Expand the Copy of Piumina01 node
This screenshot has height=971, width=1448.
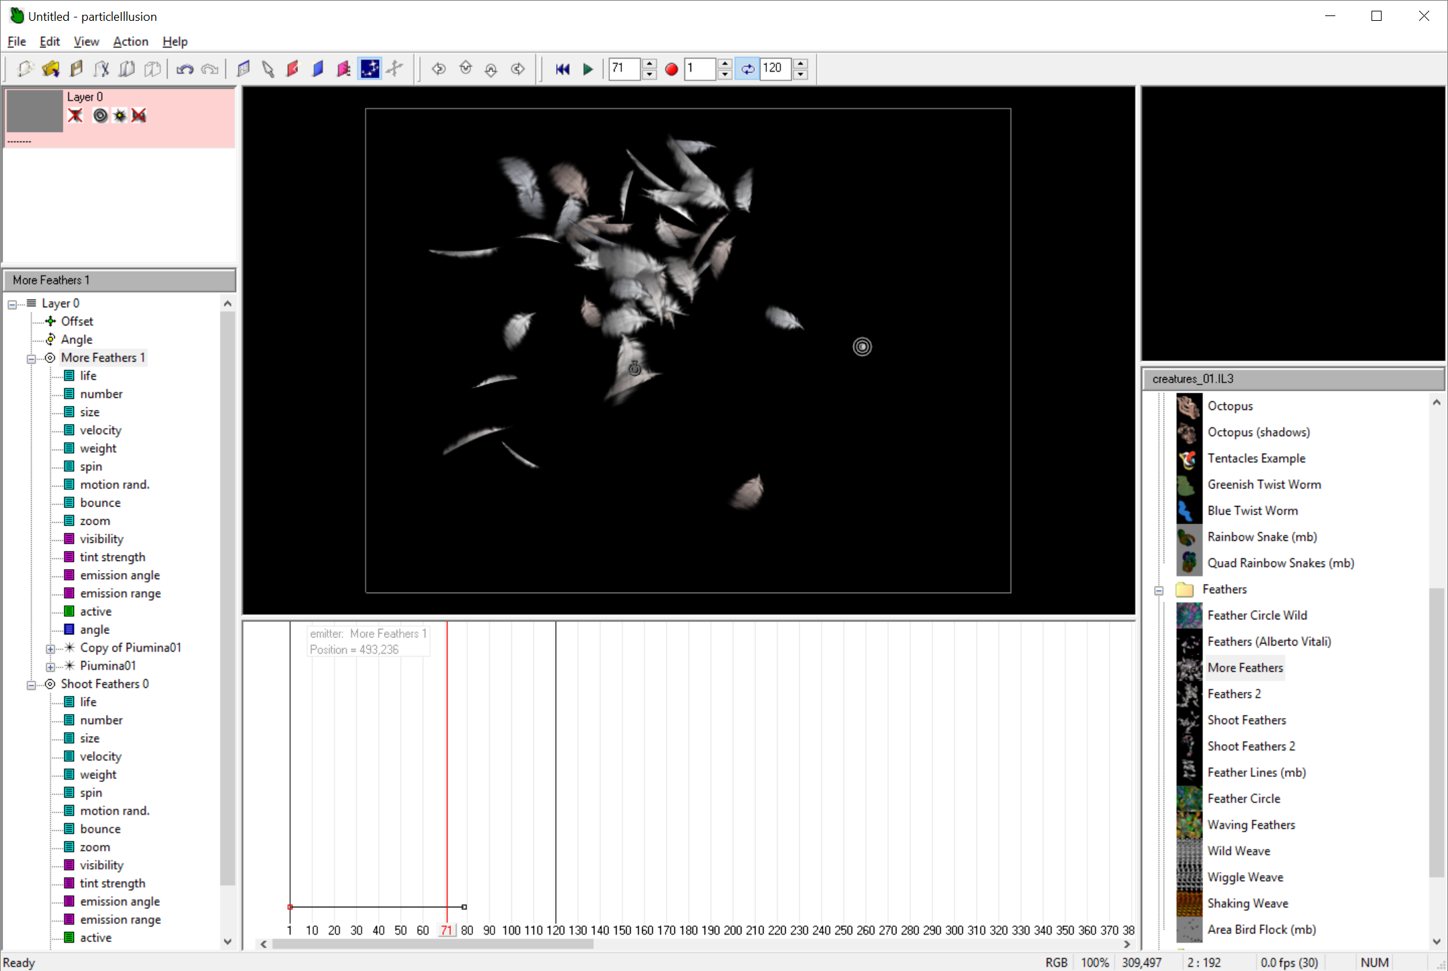pos(50,648)
